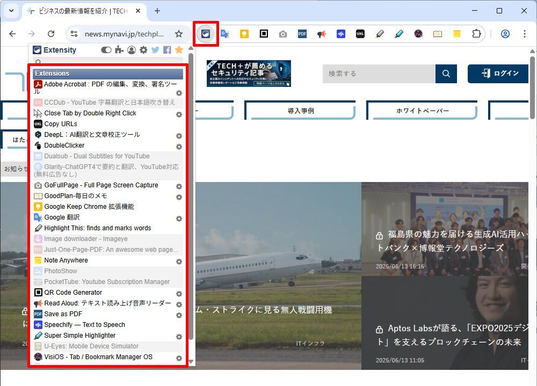Click Extensity popup scroll-down arrow

point(191,361)
